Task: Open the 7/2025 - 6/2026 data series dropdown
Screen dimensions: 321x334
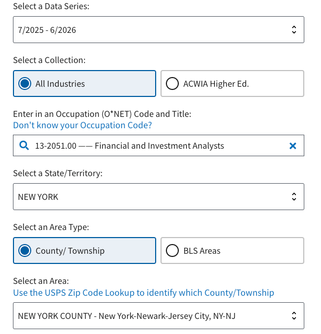Action: coord(158,30)
